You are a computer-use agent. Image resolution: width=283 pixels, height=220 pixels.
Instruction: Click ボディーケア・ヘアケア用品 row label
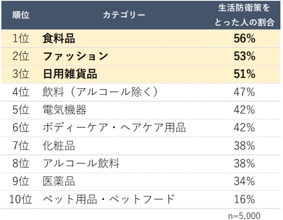[114, 128]
